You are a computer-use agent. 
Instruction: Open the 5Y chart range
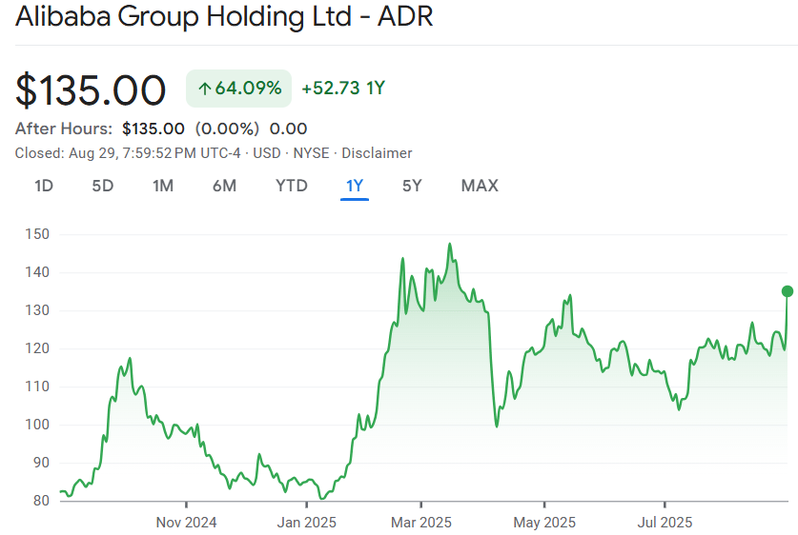coord(412,186)
